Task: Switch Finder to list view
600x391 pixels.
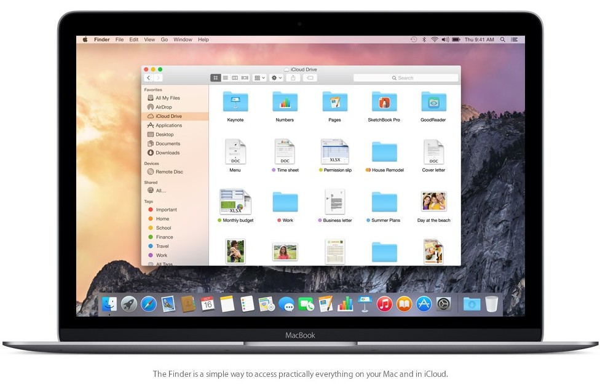Action: tap(226, 77)
